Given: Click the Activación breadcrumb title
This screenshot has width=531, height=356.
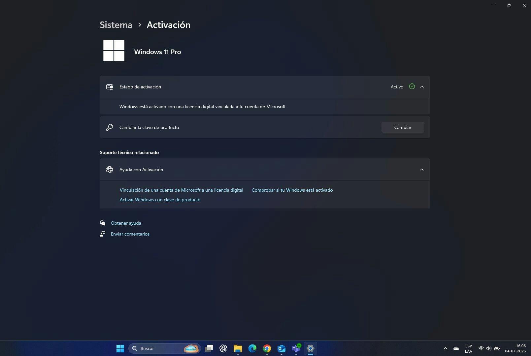Looking at the screenshot, I should point(168,25).
